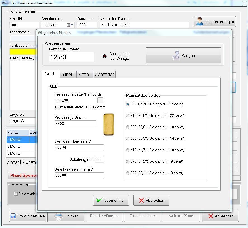Click Übernehmen with green checkmark
This screenshot has height=228, width=248.
click(111, 200)
